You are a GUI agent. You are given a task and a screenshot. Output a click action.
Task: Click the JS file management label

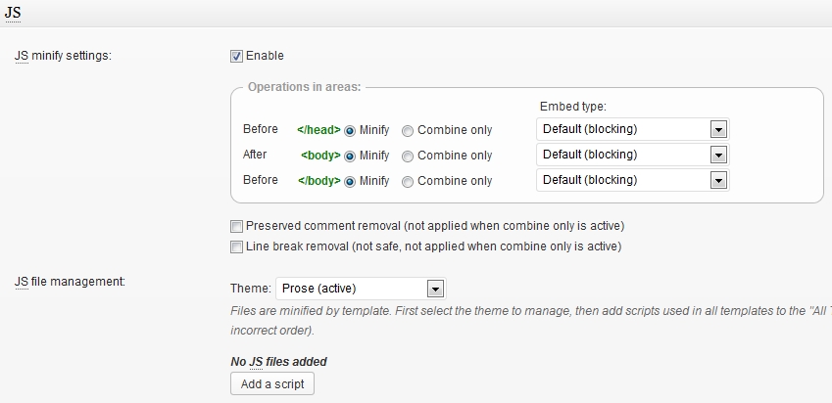pyautogui.click(x=69, y=282)
